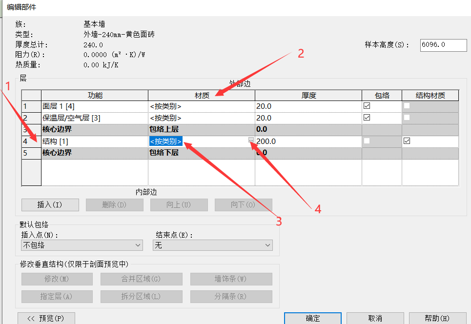Click thickness cell 200.0 of 结构 layer
Screen dimensions: 471x324
click(x=307, y=141)
